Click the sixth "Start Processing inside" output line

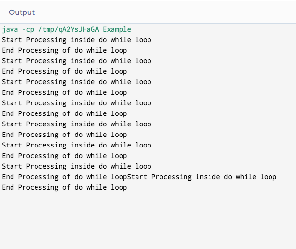tap(76, 145)
